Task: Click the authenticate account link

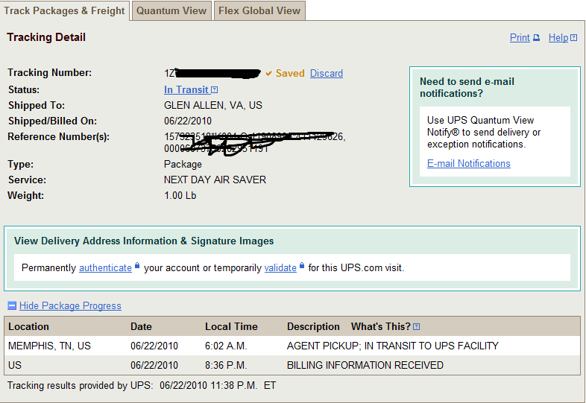Action: (105, 267)
